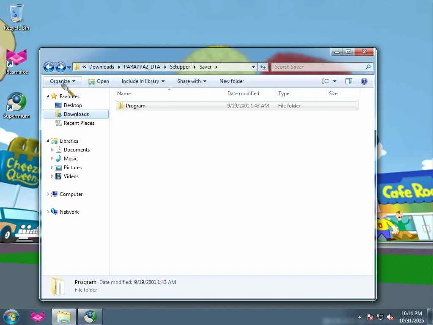Image resolution: width=433 pixels, height=325 pixels.
Task: Click the large folder icon in details pane
Action: tap(58, 286)
